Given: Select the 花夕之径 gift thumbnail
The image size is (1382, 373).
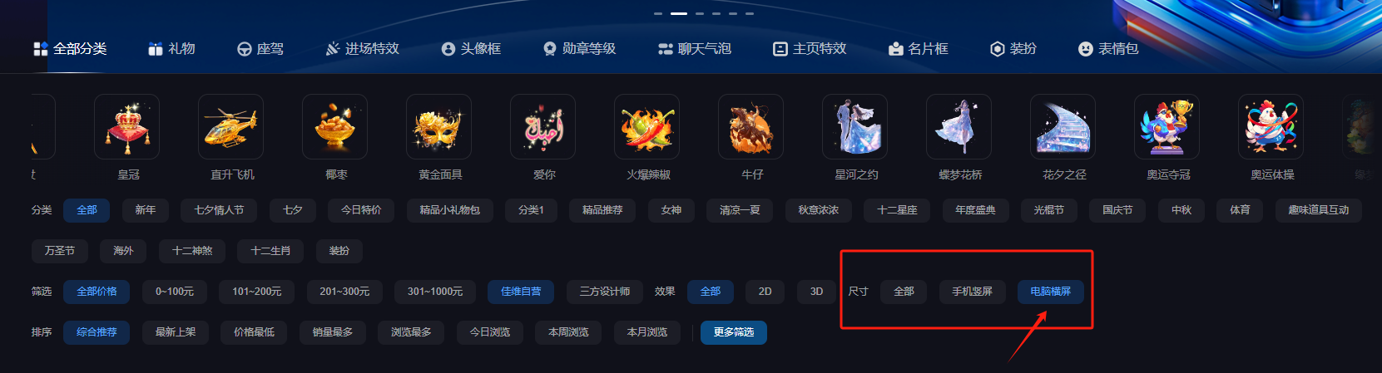Looking at the screenshot, I should coord(1063,127).
